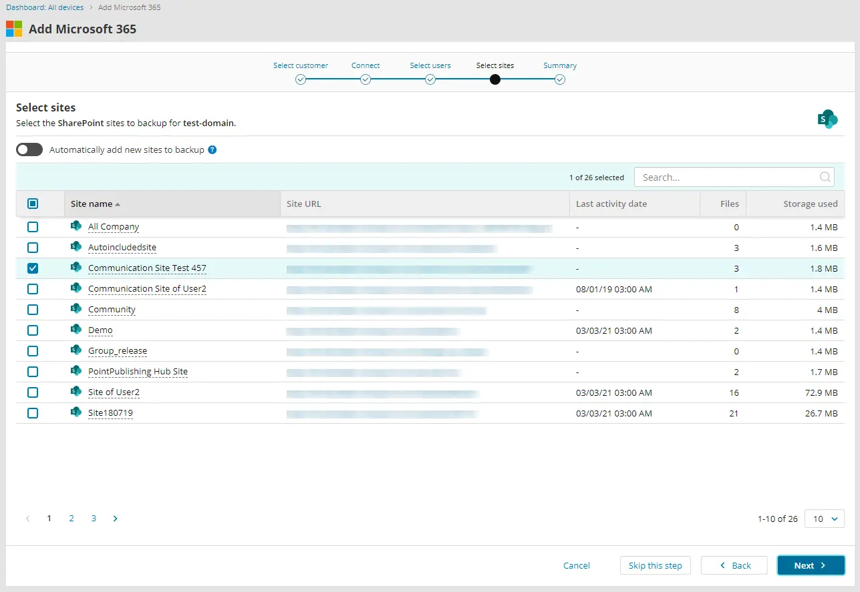
Task: Open page 3 of the sites list
Action: coord(94,519)
